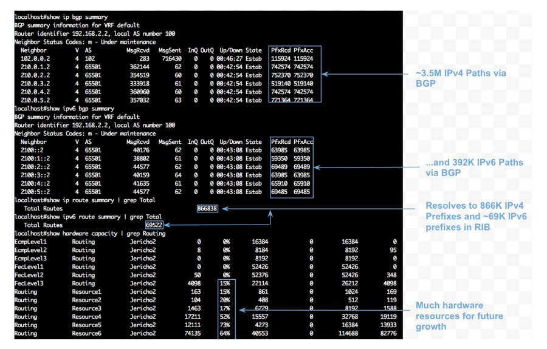Click the 'show ipv6 bgp summary' command line
This screenshot has width=547, height=349.
tap(64, 109)
